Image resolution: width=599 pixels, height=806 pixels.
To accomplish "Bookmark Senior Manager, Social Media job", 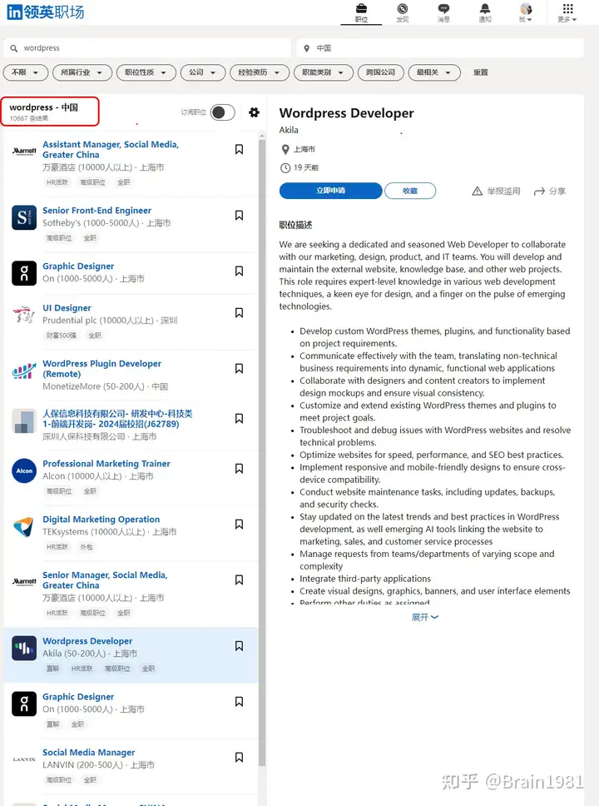I will pos(239,580).
